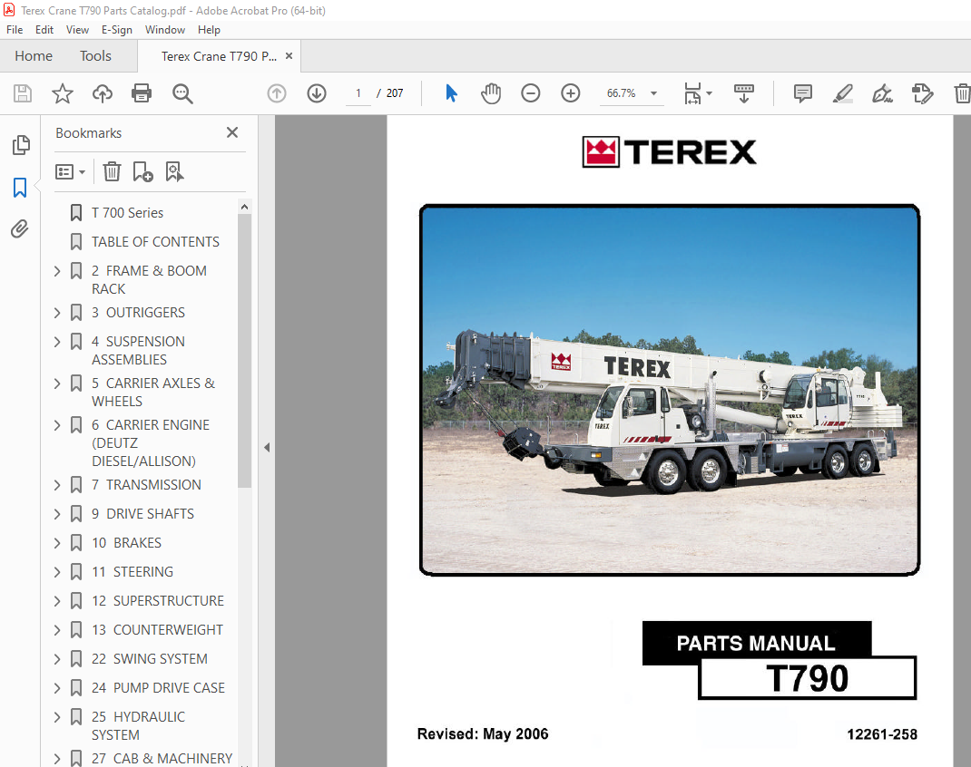The image size is (971, 767).
Task: Expand the 4 SUSPENSION ASSEMBLIES bookmark
Action: point(57,342)
